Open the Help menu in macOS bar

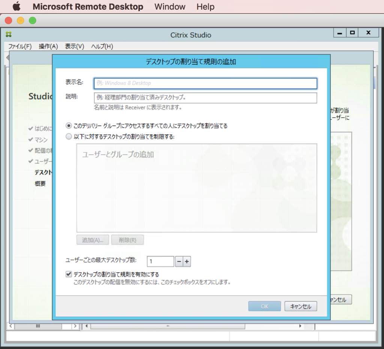[205, 7]
